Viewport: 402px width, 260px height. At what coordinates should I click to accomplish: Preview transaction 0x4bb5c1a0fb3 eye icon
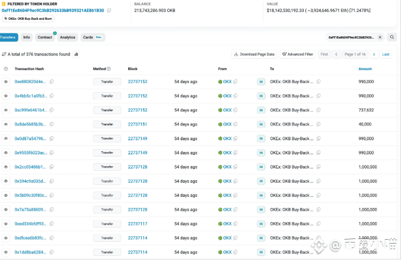click(x=6, y=96)
